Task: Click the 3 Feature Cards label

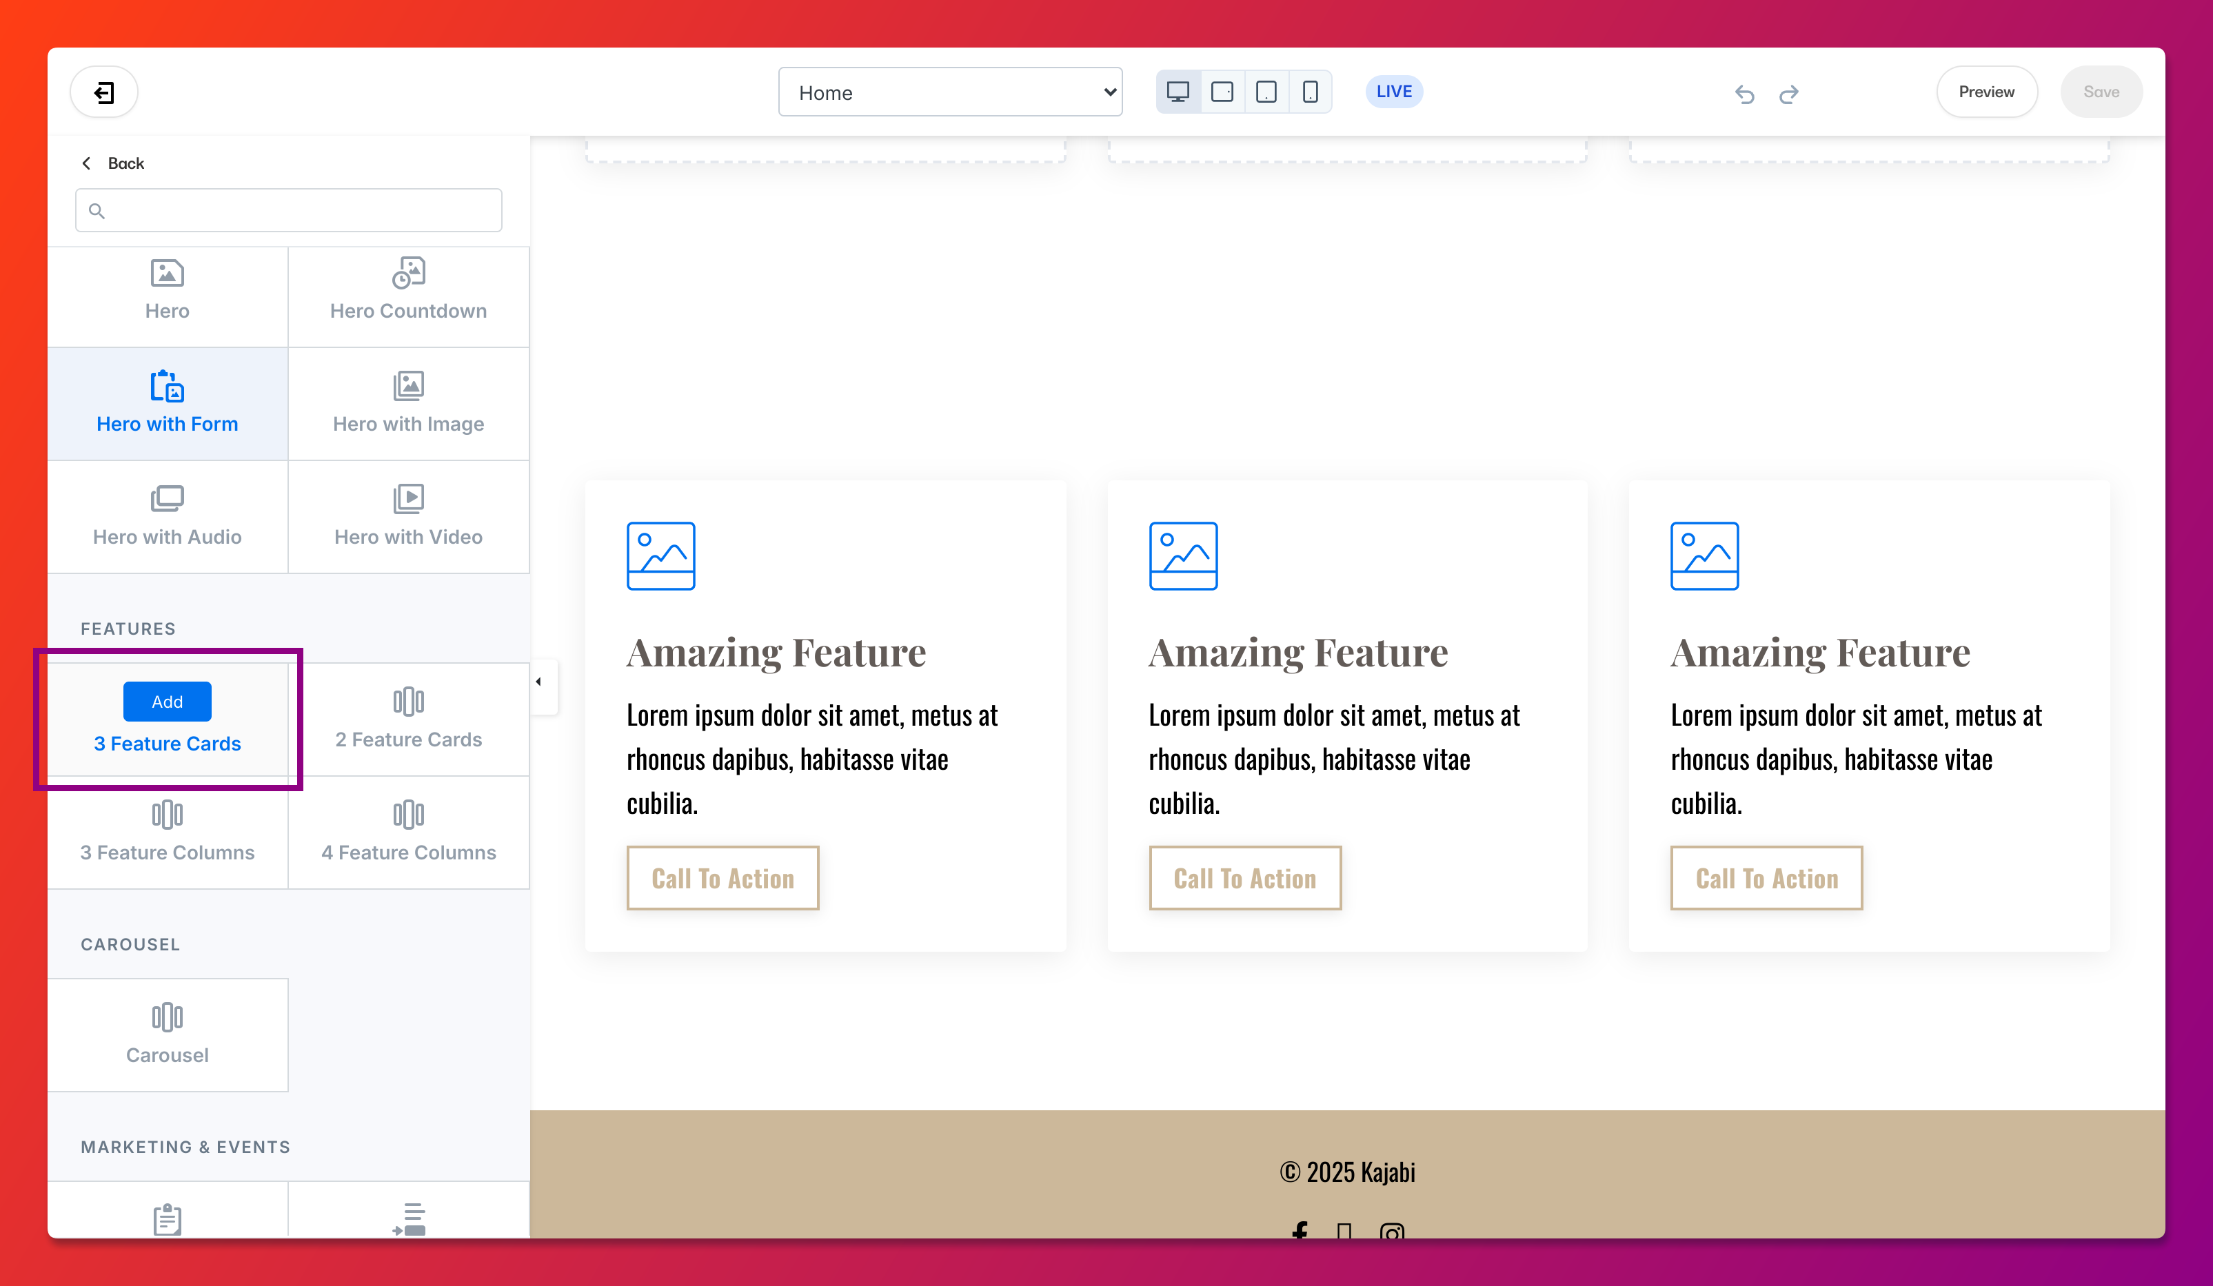Action: [x=167, y=744]
